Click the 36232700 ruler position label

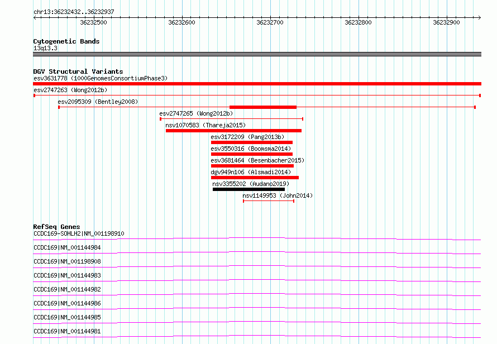pos(270,22)
